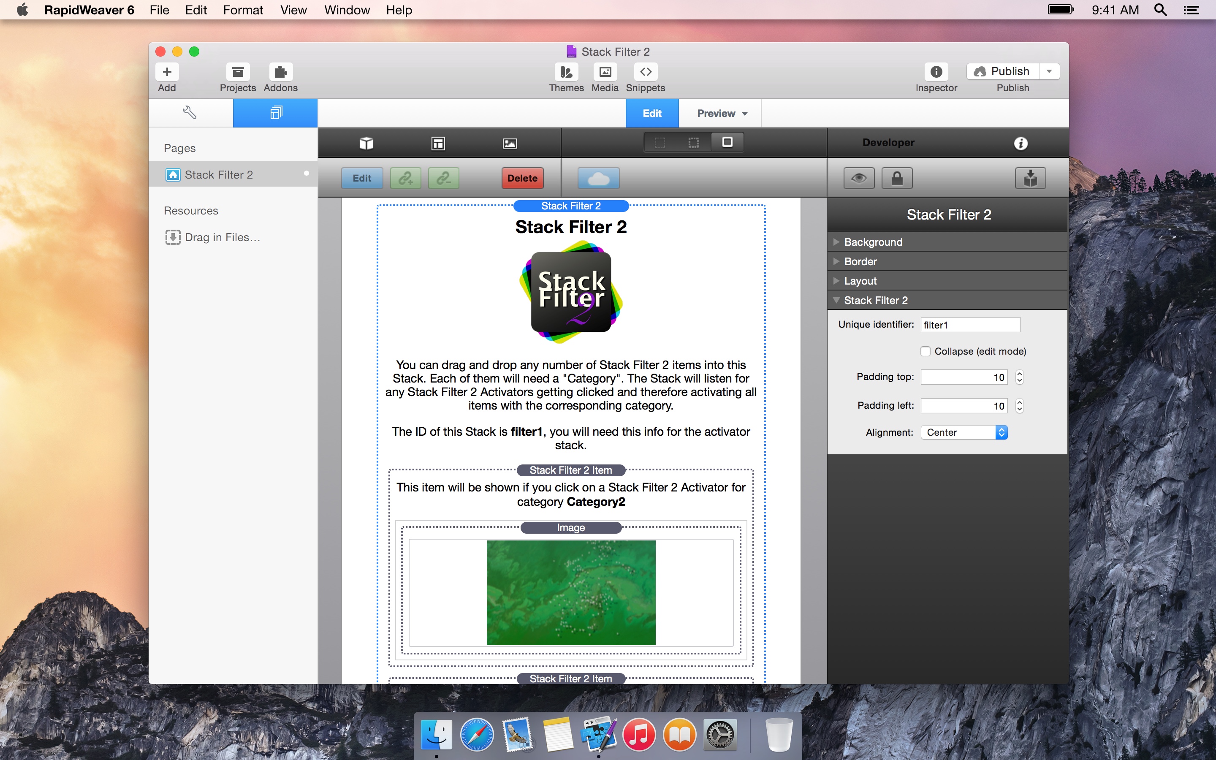Image resolution: width=1216 pixels, height=760 pixels.
Task: Open iTunes in the Dock
Action: (639, 734)
